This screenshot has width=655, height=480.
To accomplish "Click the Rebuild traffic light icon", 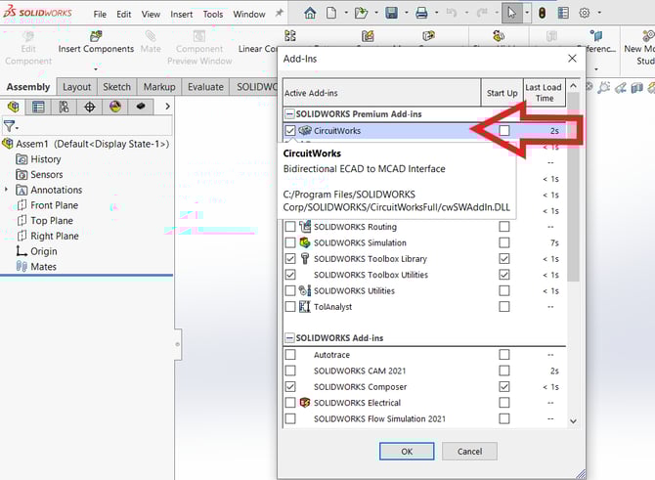I will (542, 14).
